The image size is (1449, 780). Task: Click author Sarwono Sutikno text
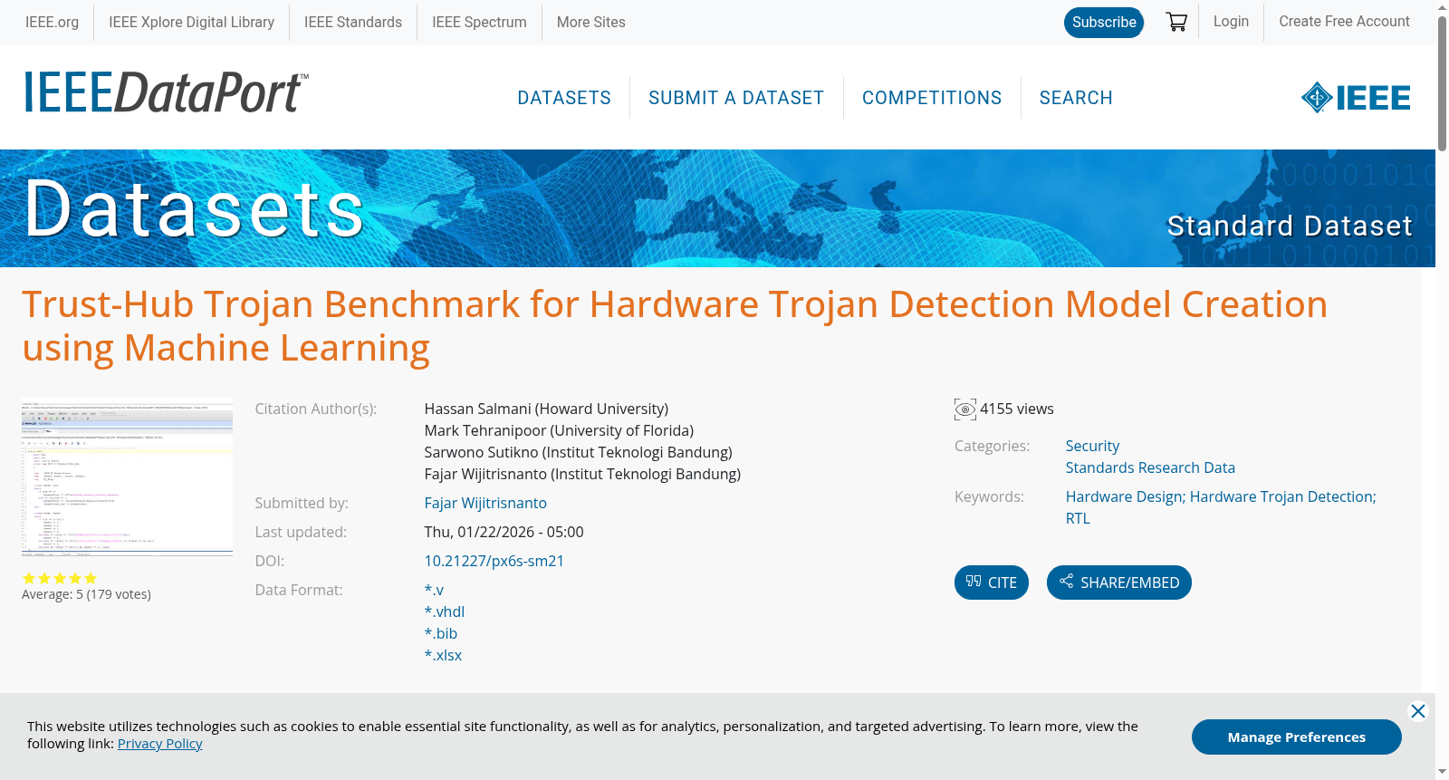(x=578, y=452)
